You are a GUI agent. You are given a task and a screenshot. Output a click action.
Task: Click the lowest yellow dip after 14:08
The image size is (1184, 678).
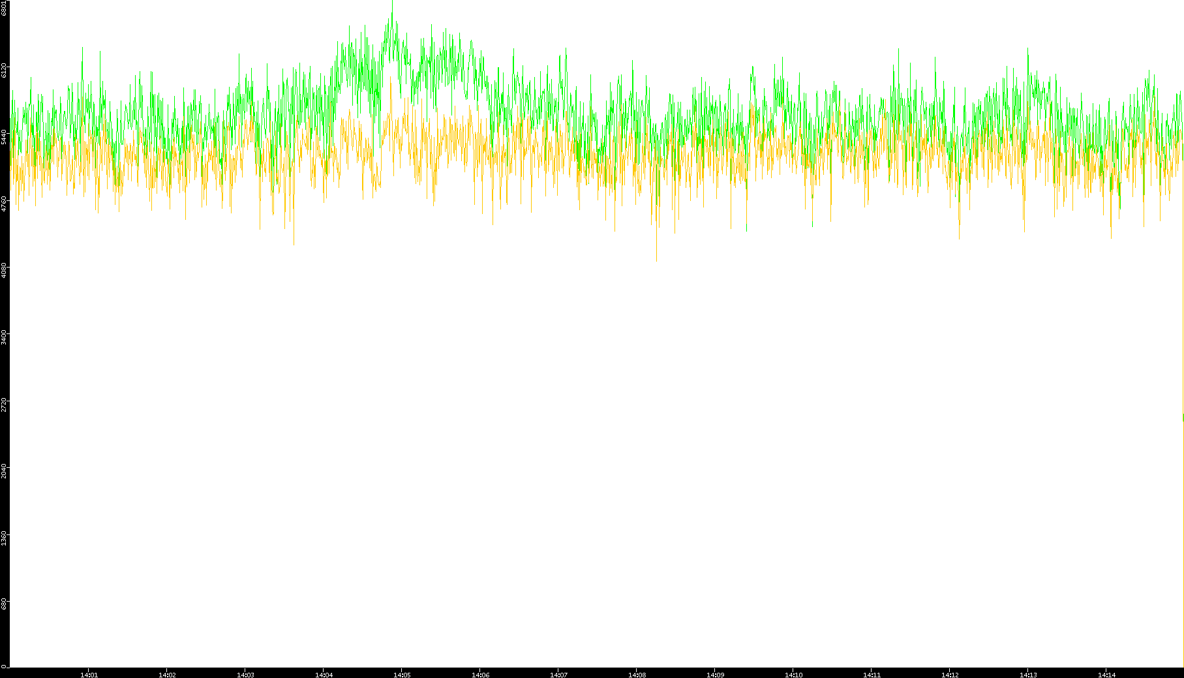tap(656, 260)
